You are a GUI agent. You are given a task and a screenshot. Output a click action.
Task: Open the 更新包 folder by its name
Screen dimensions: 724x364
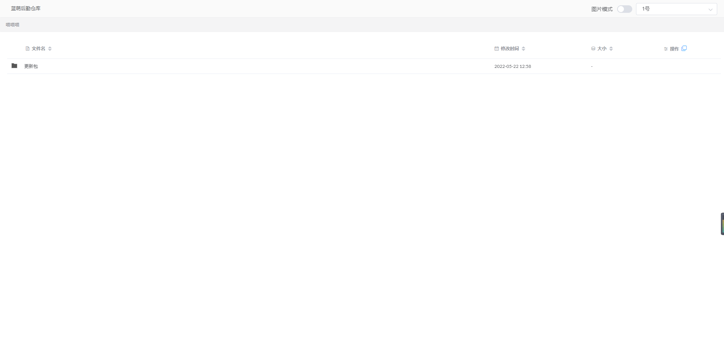coord(31,66)
